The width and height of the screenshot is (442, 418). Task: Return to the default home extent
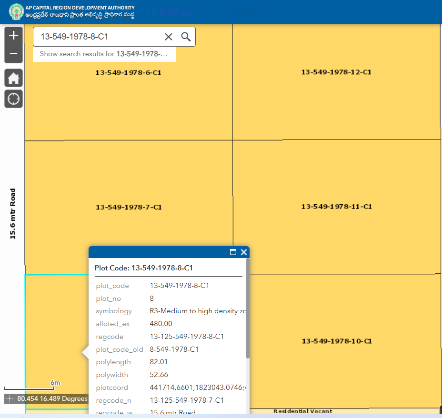[x=13, y=78]
